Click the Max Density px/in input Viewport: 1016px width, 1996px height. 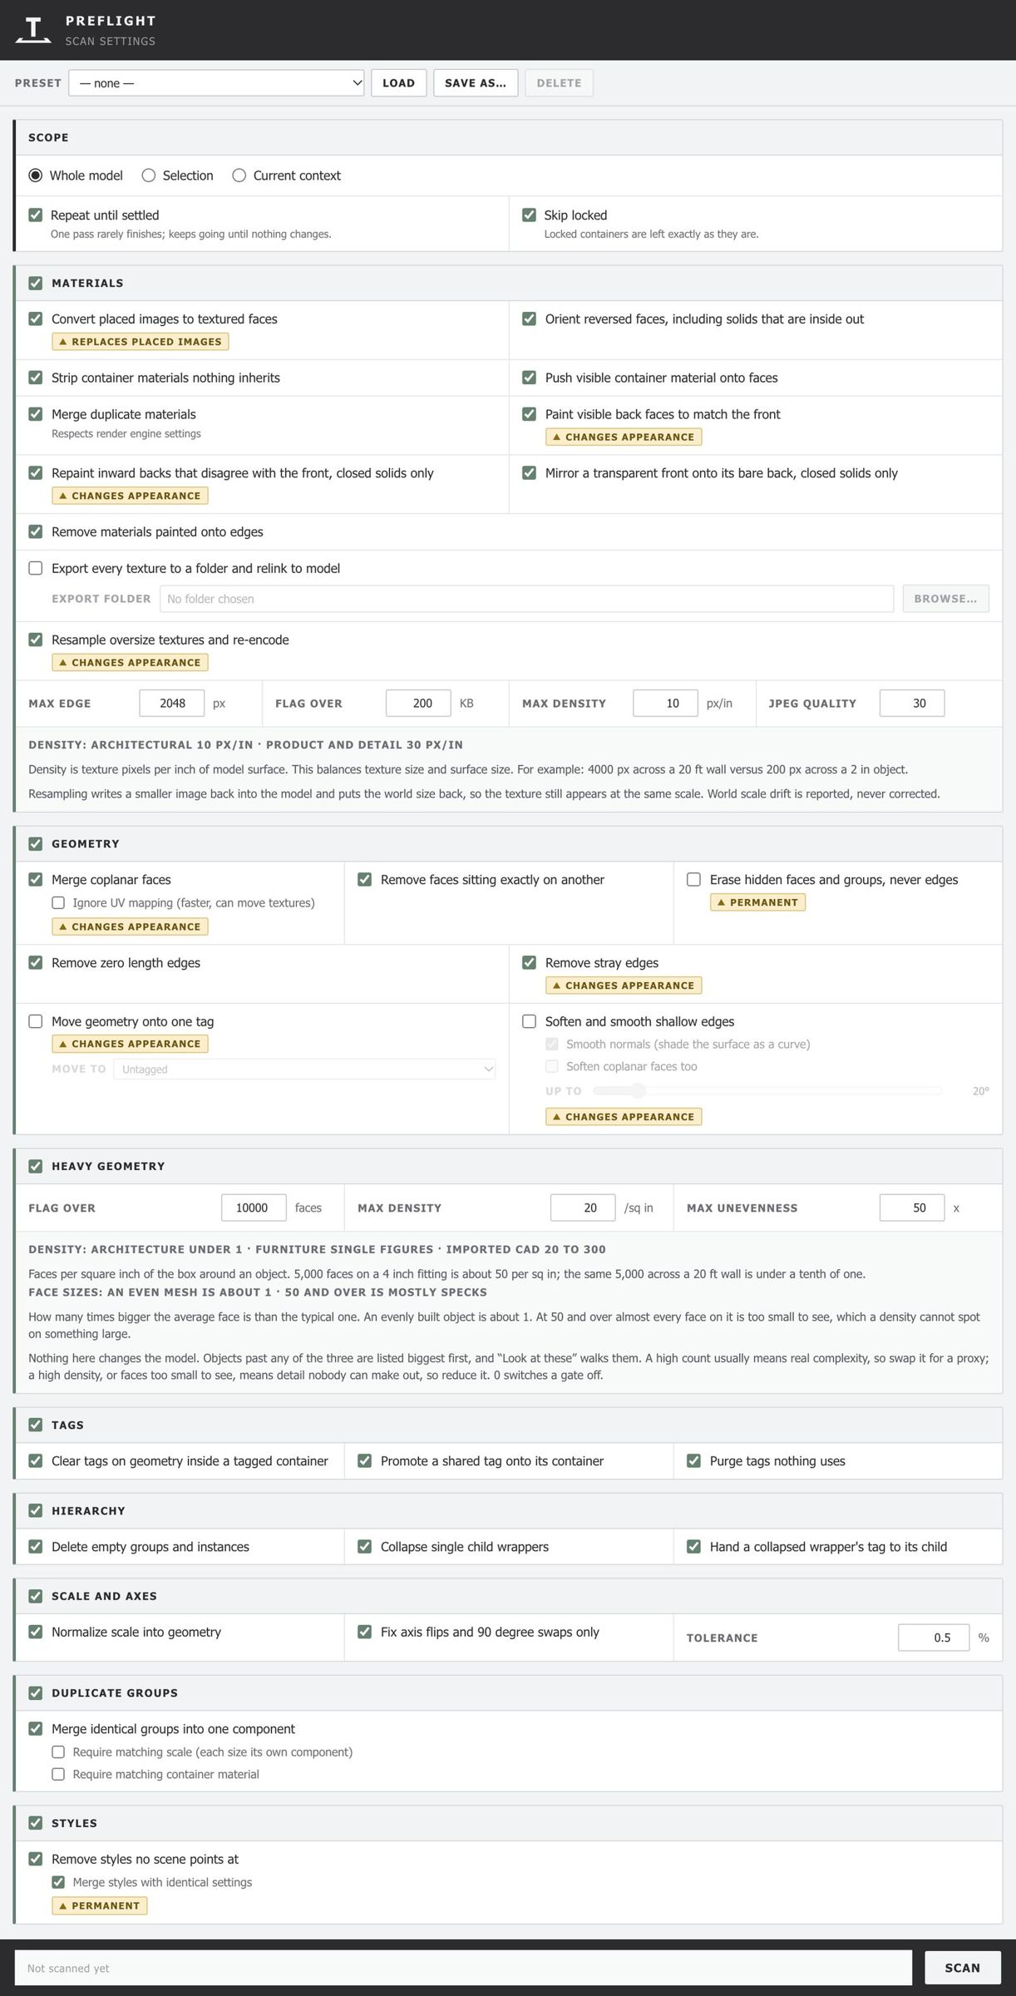coord(665,704)
